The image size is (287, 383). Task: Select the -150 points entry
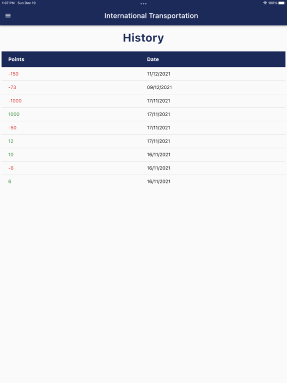tap(13, 74)
